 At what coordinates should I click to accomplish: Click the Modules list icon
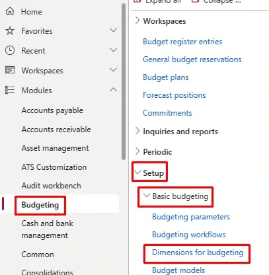10,90
